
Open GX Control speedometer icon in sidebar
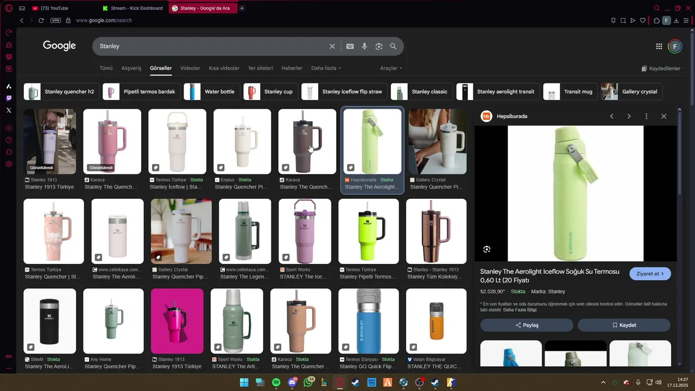click(x=9, y=33)
